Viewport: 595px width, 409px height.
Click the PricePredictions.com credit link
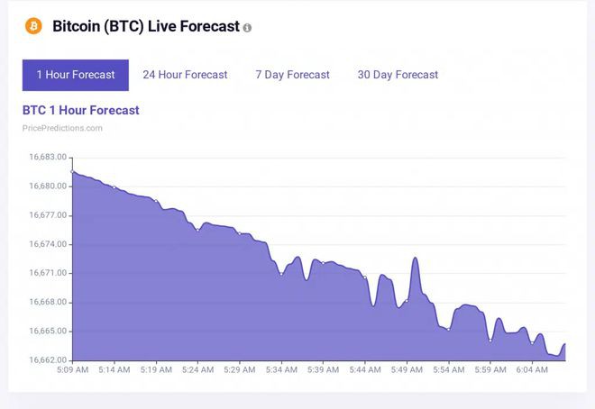point(62,128)
